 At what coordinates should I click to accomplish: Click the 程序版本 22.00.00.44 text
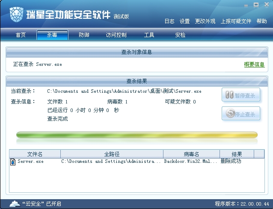coord(242,203)
